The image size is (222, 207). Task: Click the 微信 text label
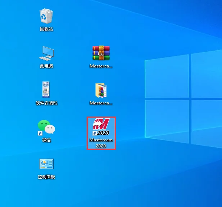click(46, 140)
